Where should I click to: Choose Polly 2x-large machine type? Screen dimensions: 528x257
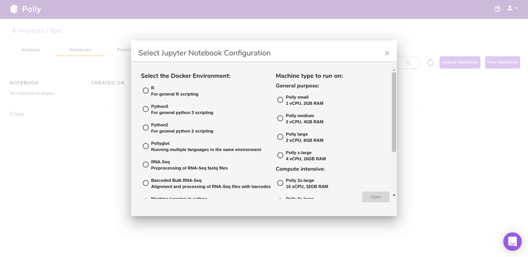pos(280,183)
